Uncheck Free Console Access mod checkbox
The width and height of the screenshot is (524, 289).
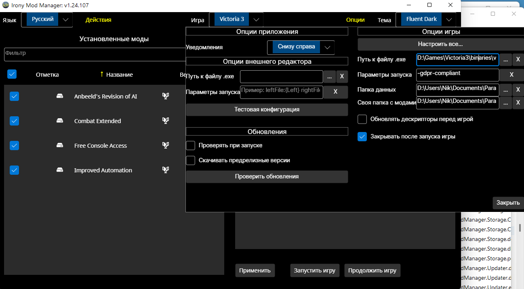coord(15,145)
